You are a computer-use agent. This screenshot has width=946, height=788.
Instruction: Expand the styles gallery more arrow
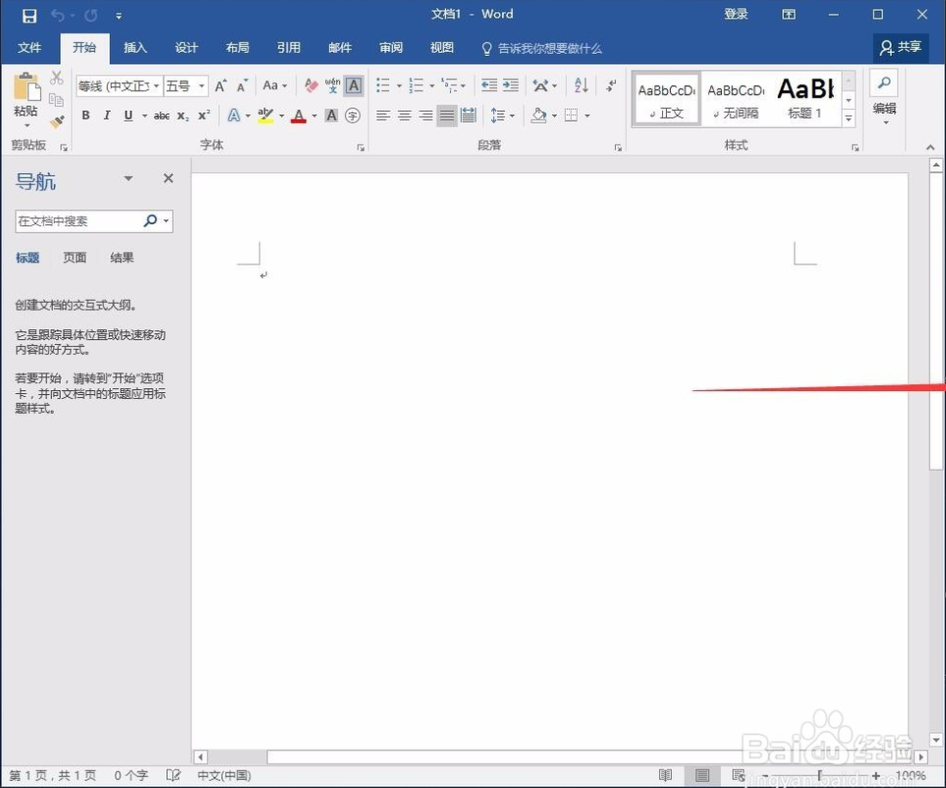849,118
